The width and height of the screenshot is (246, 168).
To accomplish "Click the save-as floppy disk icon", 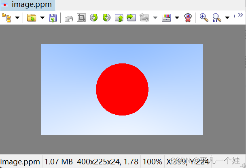I will pos(53,18).
